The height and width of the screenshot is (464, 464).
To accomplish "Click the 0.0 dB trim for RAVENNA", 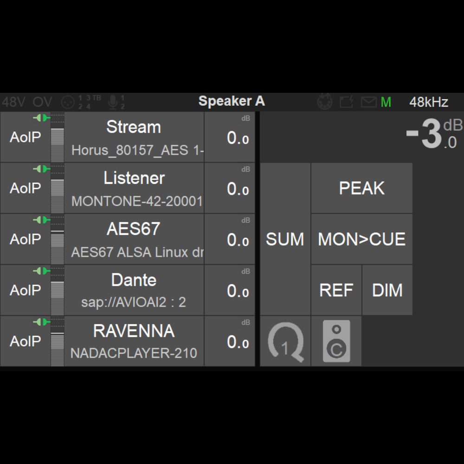I will coord(230,341).
